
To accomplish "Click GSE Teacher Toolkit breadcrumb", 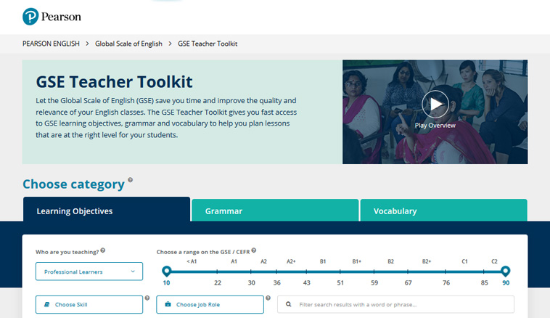I will tap(208, 44).
